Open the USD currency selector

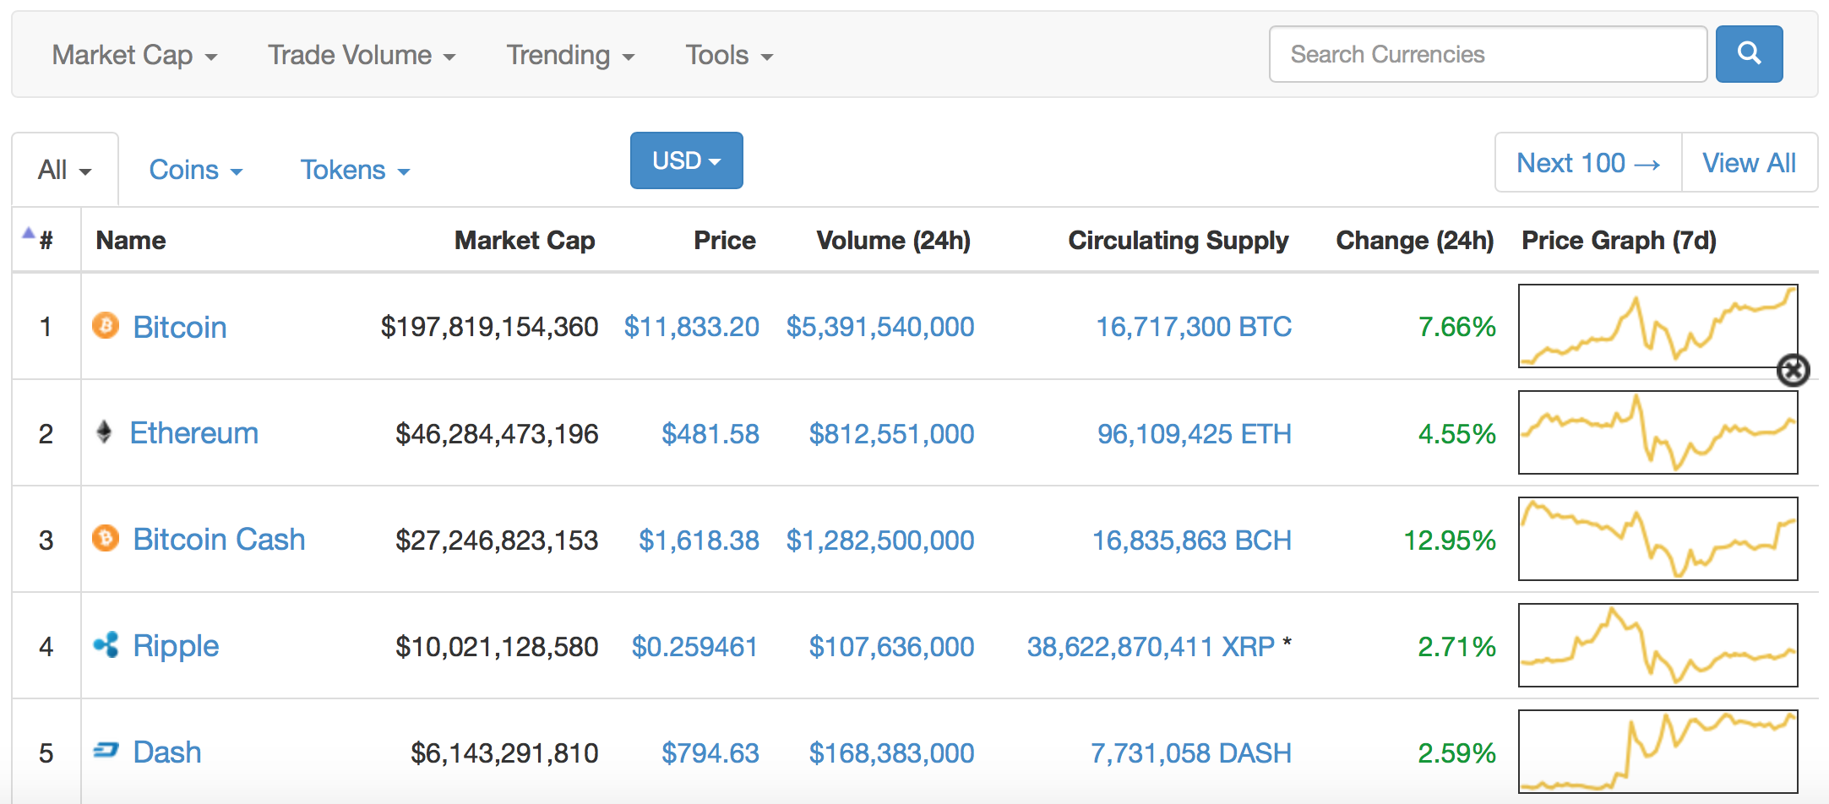686,160
